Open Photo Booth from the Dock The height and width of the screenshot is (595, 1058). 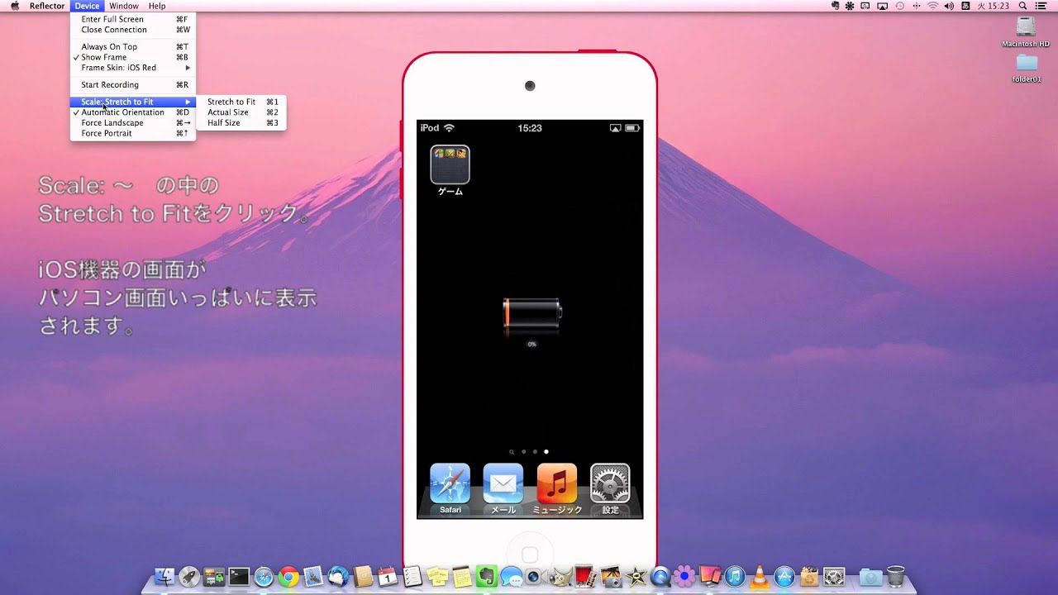click(585, 576)
